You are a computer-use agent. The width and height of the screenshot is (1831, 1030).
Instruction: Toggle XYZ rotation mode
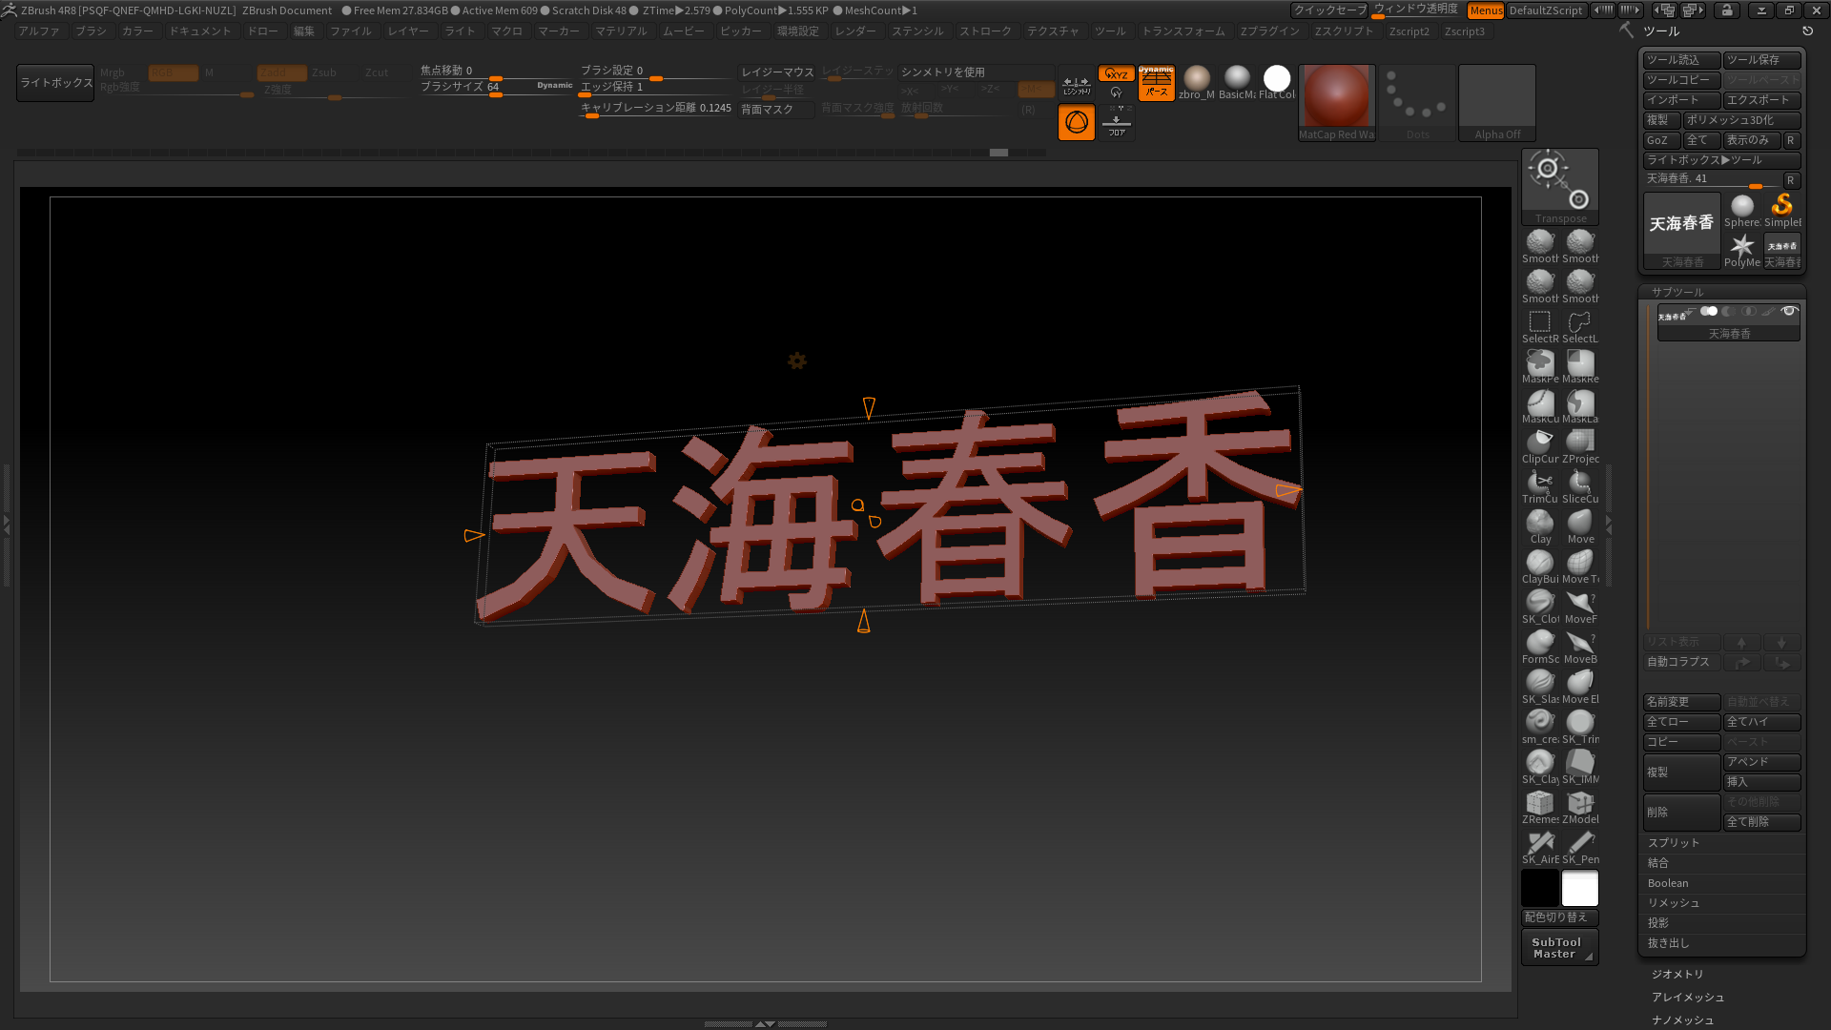click(x=1116, y=73)
